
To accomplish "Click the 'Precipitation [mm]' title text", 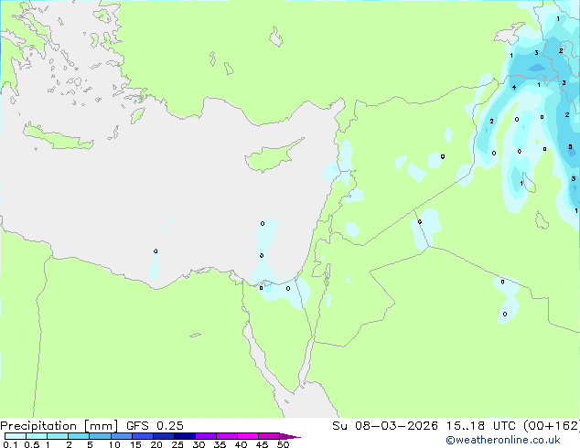I will (59, 426).
